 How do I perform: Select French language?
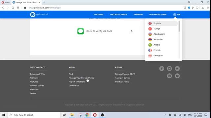pos(163,50)
